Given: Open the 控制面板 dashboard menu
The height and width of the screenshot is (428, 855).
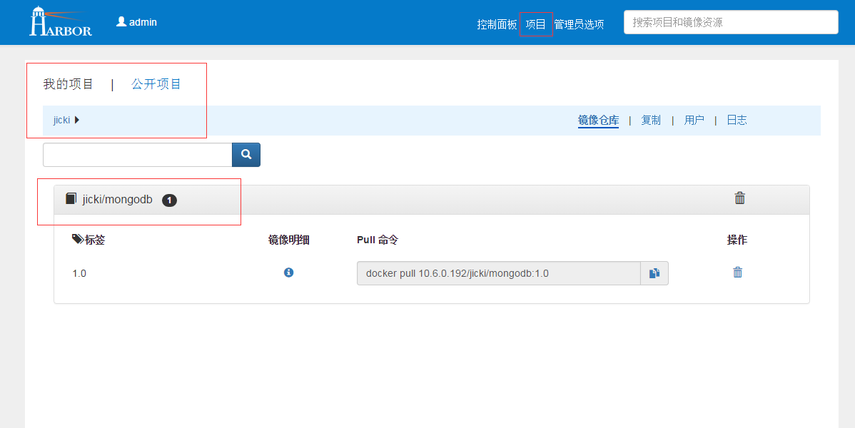Looking at the screenshot, I should [497, 24].
